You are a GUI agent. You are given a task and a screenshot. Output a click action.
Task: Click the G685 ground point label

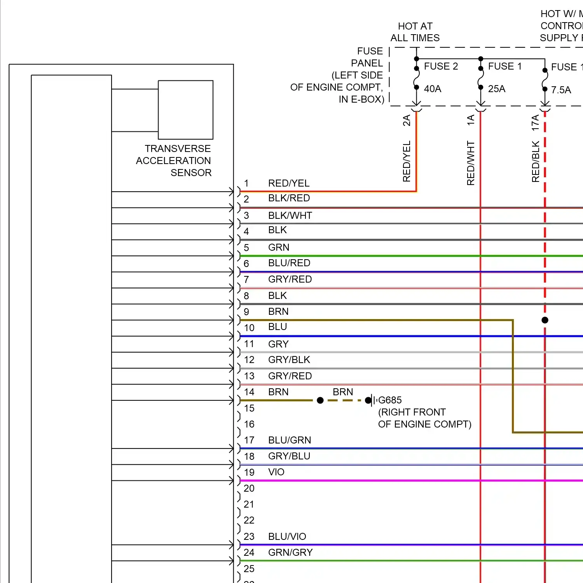tap(390, 400)
